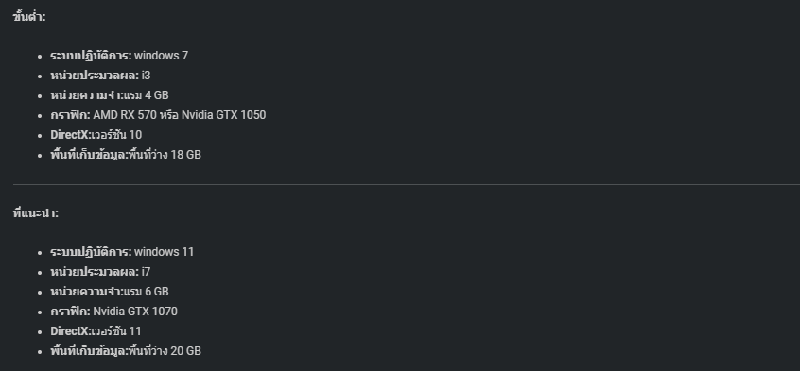The height and width of the screenshot is (371, 800).
Task: Click the กราฟิก label in recommended section
Action: 70,312
